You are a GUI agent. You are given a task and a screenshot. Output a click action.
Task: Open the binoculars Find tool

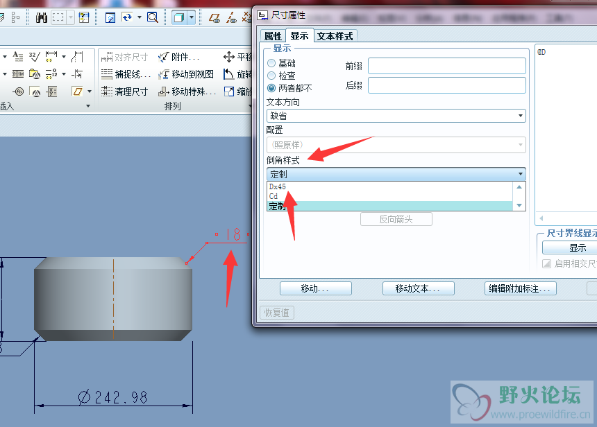click(41, 17)
